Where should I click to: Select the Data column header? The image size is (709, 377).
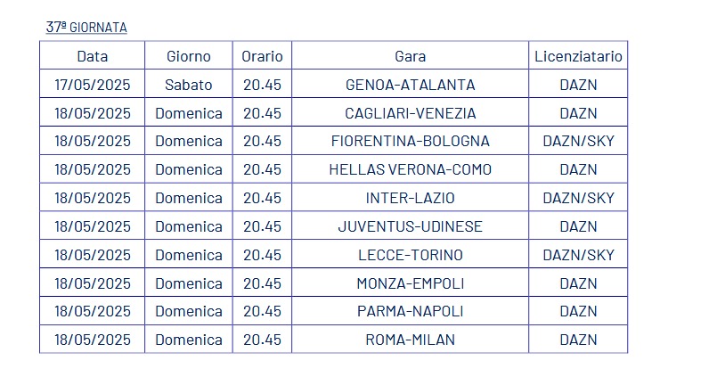(x=93, y=56)
